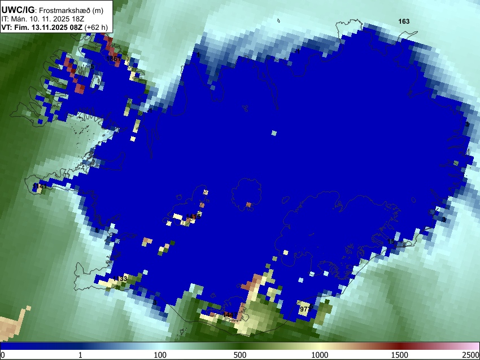The height and width of the screenshot is (360, 480).
Task: Click the "1500" legend tick label
Action: point(400,355)
